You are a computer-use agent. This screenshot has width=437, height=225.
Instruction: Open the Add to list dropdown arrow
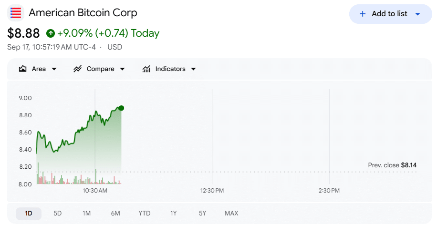(417, 14)
